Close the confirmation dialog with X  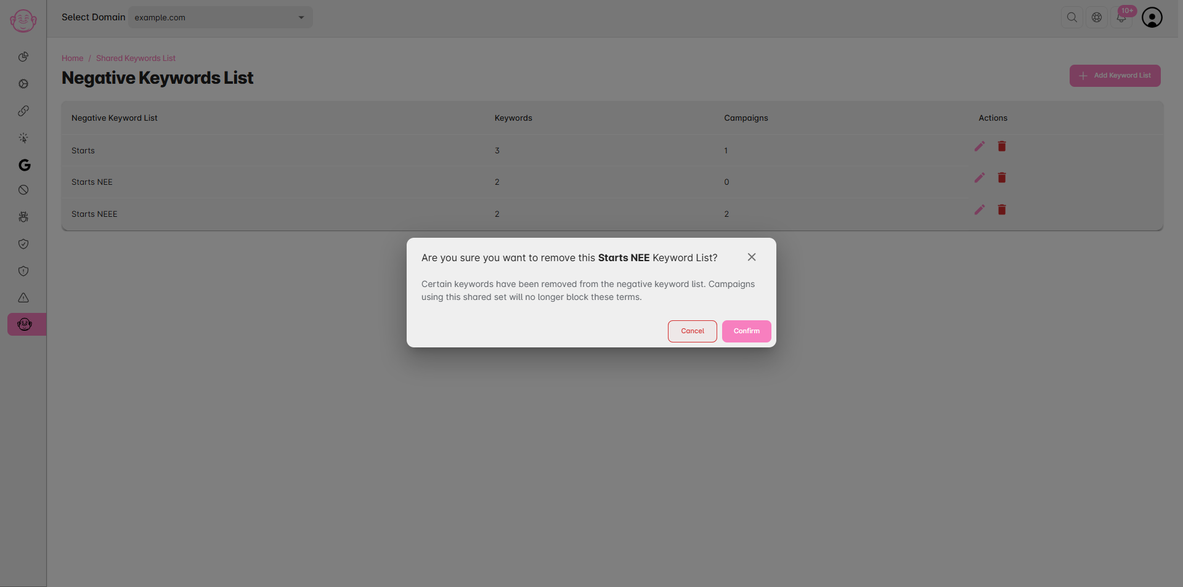pos(752,257)
